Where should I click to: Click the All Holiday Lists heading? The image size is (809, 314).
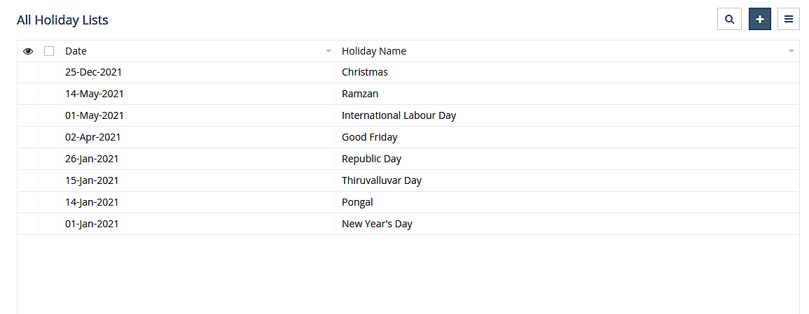(62, 20)
